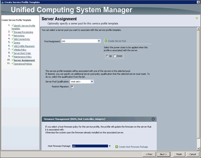Click the Finish button

click(179, 154)
